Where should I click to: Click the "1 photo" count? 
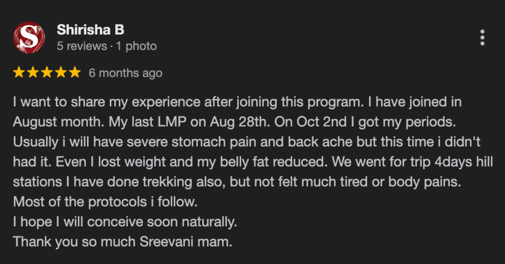136,46
